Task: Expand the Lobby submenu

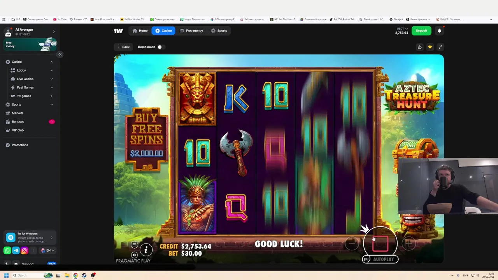Action: click(51, 70)
